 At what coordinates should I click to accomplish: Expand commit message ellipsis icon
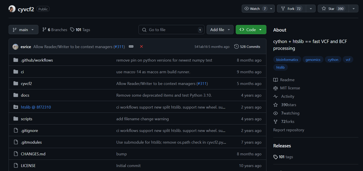pyautogui.click(x=131, y=46)
